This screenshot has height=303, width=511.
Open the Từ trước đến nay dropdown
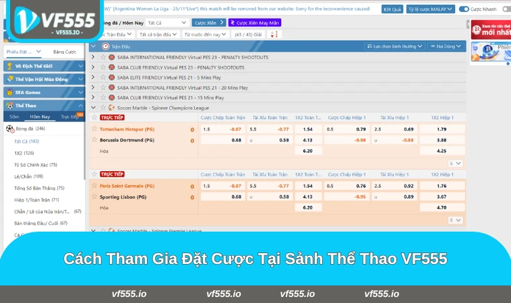206,34
